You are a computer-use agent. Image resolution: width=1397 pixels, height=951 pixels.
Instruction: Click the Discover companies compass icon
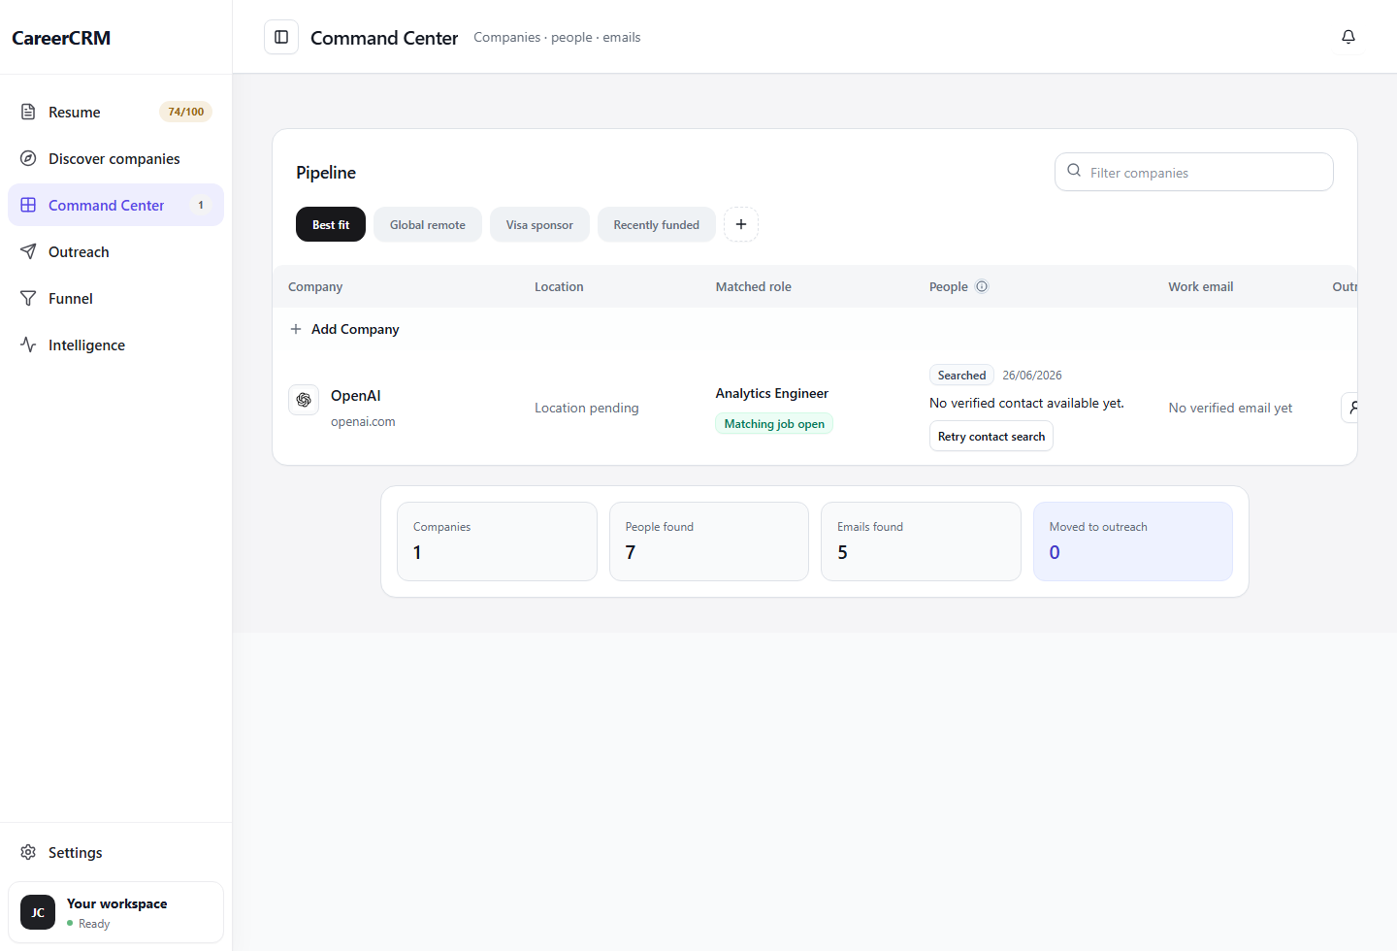coord(28,158)
